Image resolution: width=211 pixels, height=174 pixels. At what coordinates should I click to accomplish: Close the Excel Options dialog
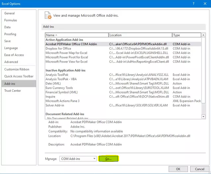205,4
